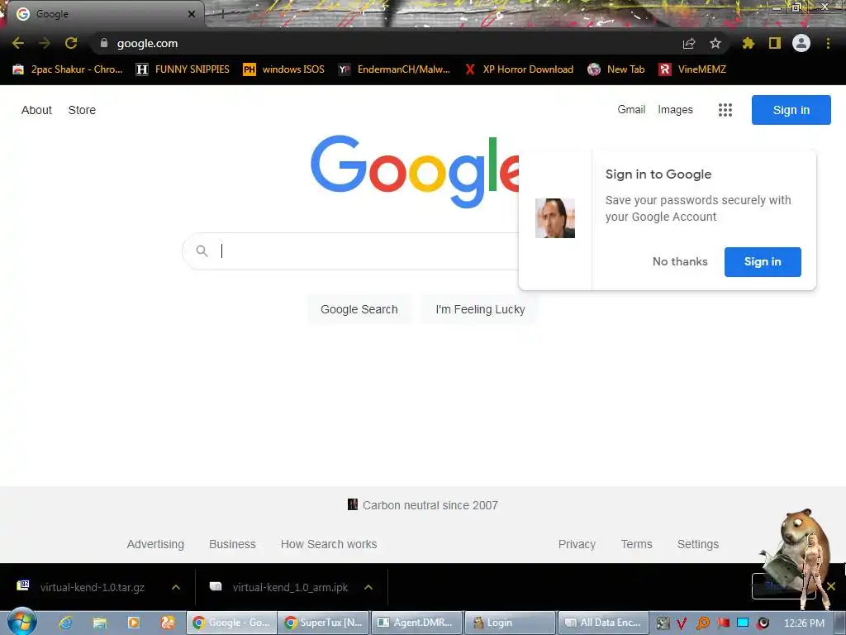Open the Terms footer link
846x635 pixels.
pos(637,544)
